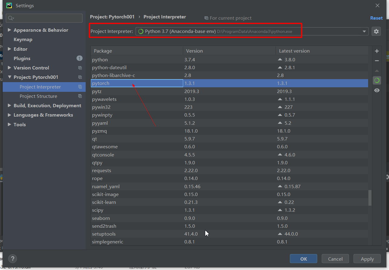The width and height of the screenshot is (389, 270).
Task: Click the Reset link
Action: [x=376, y=18]
